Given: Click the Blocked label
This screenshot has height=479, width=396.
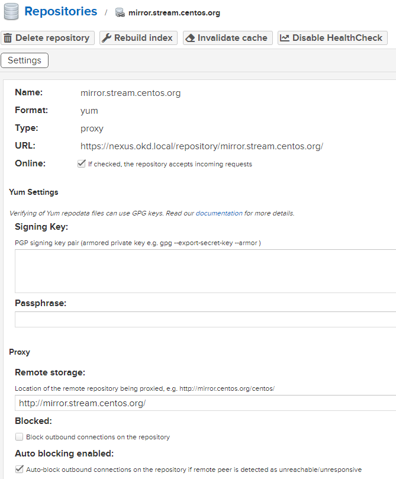Looking at the screenshot, I should tap(33, 421).
